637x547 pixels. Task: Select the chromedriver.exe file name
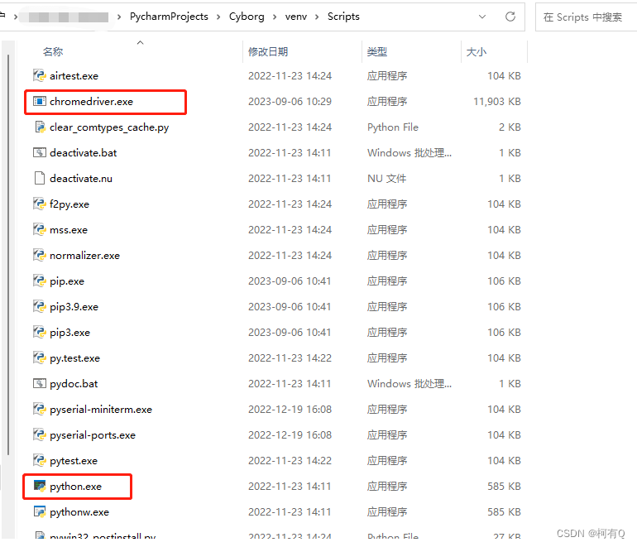pos(91,102)
